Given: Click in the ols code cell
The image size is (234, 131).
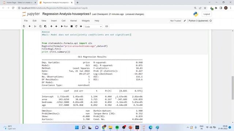Looking at the screenshot, I should coord(124,42).
